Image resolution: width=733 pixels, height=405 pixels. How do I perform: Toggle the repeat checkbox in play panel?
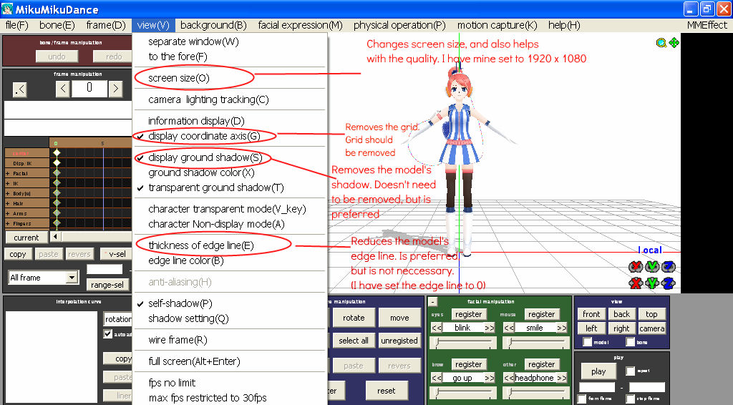(x=630, y=371)
